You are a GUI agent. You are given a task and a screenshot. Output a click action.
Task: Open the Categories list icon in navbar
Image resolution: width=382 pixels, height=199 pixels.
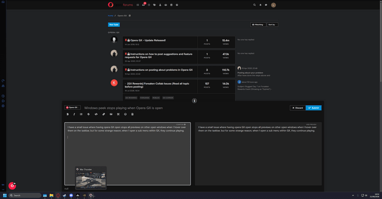pos(138,5)
